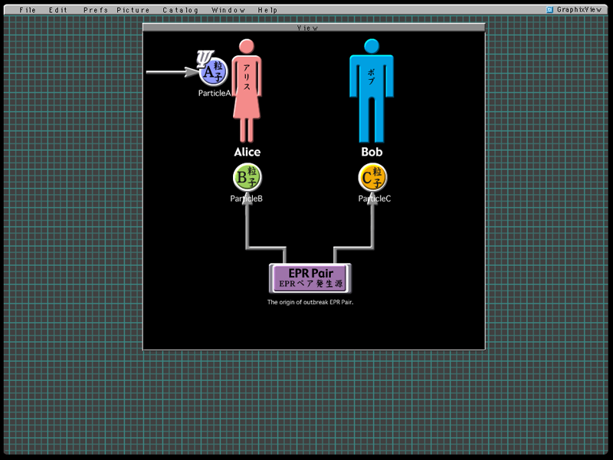Open the Catalog menu
The image size is (613, 460).
(180, 10)
